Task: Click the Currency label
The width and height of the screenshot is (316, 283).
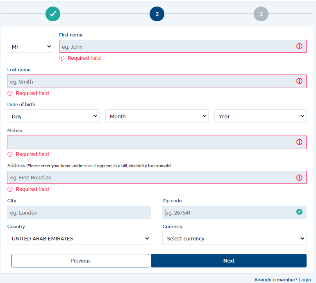Action: coord(173,226)
